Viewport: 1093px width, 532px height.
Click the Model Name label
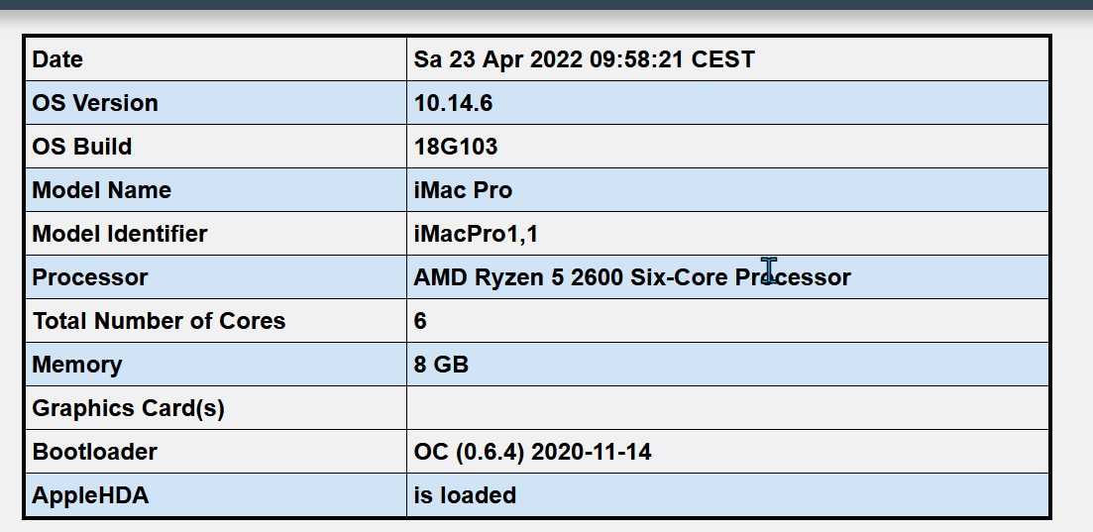tap(102, 190)
